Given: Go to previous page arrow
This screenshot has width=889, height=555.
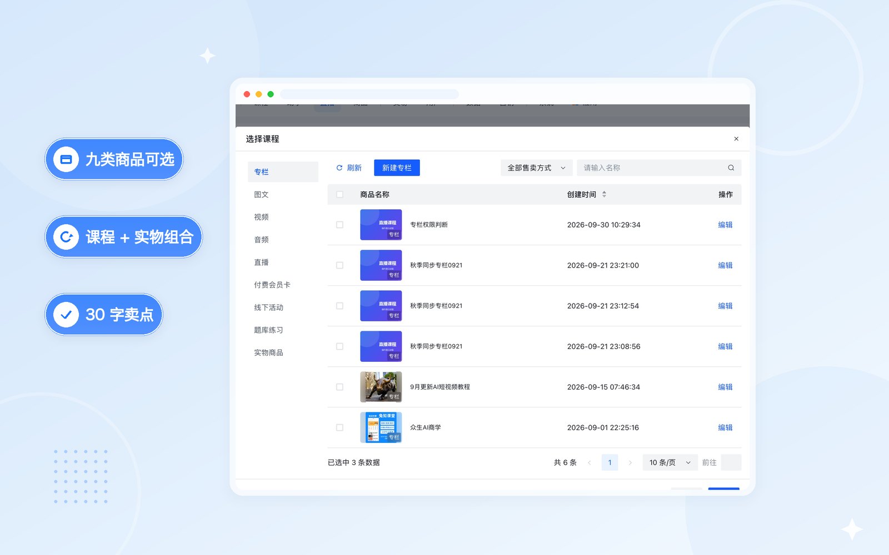Looking at the screenshot, I should pos(589,462).
